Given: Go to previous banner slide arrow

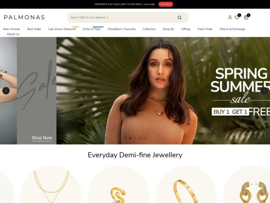Looking at the screenshot, I should (x=6, y=91).
